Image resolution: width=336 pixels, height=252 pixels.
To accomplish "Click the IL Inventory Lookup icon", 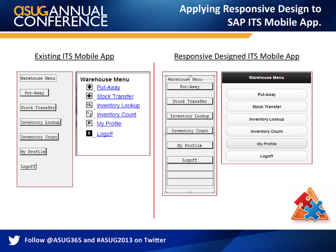I will (89, 105).
